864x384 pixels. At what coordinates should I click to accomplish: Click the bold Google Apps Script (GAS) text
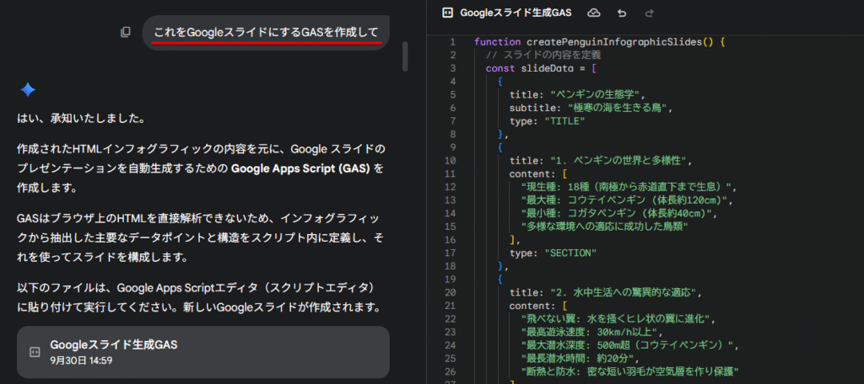click(300, 168)
